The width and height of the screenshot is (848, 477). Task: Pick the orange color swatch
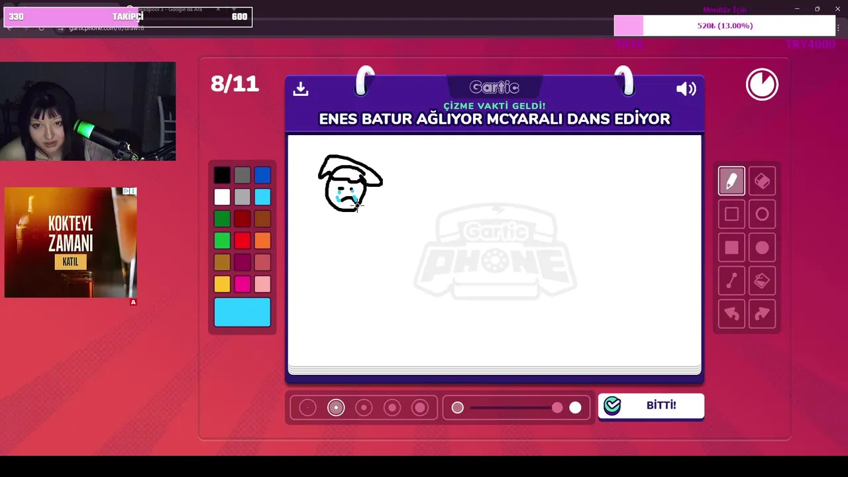pos(262,240)
